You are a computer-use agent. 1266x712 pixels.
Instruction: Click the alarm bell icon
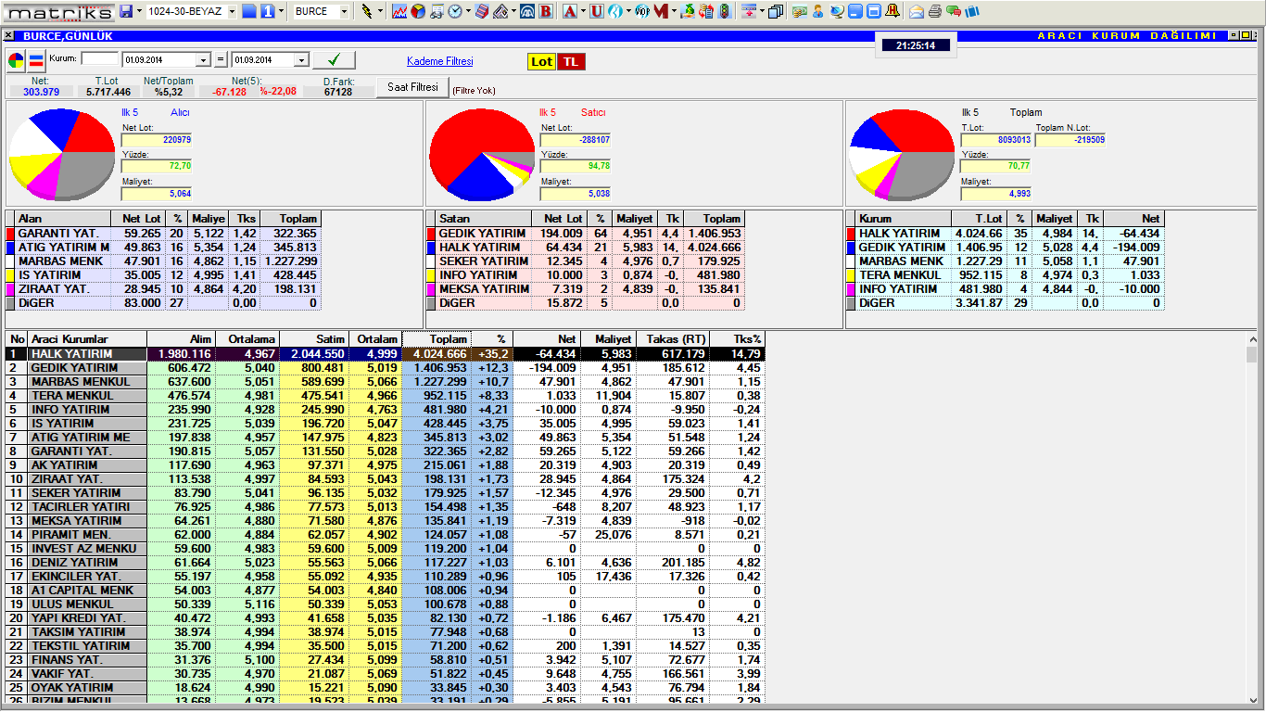click(x=893, y=11)
